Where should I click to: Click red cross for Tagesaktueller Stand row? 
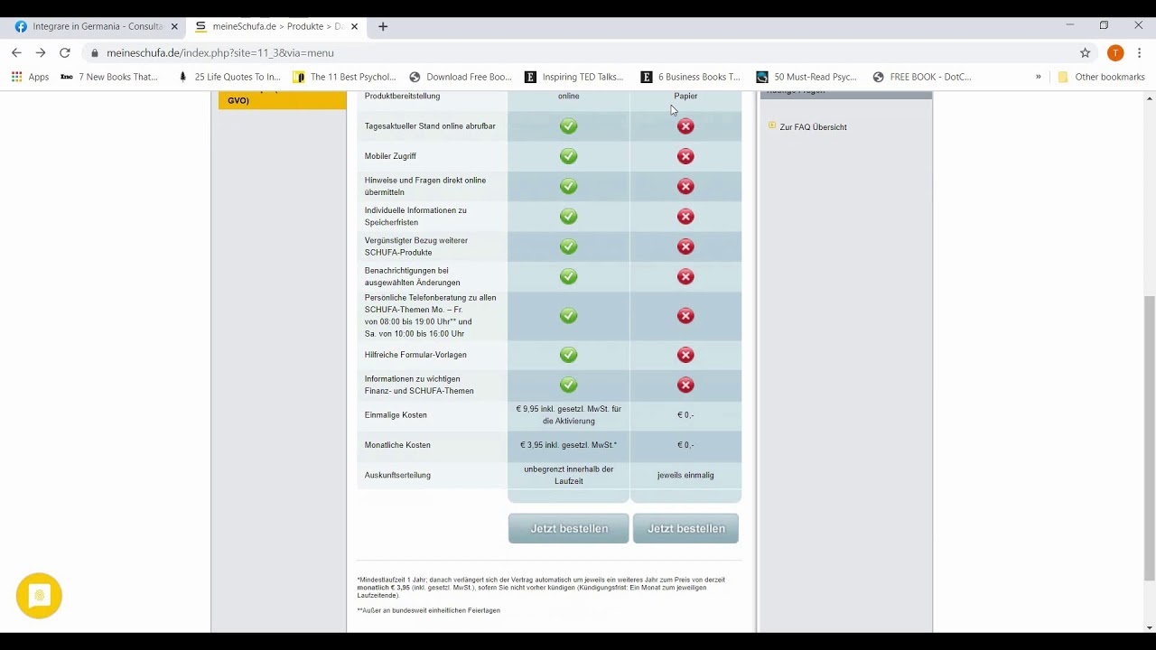click(685, 126)
